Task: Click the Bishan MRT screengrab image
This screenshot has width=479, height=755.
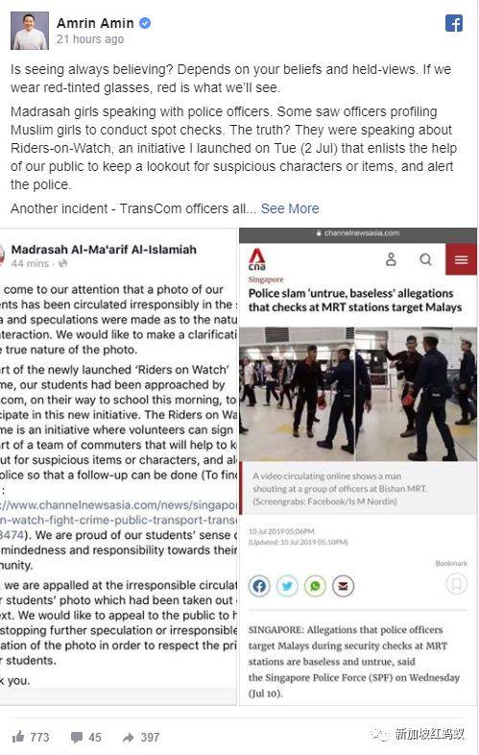Action: point(358,394)
